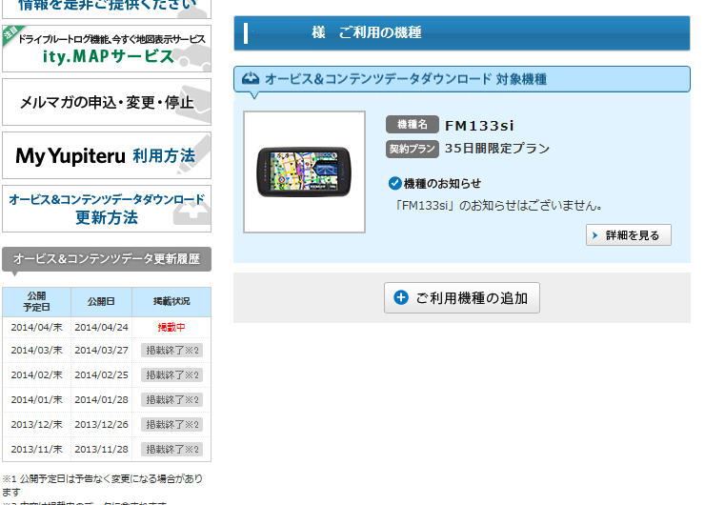
Task: Click the FM133si device thumbnail image
Action: (305, 172)
